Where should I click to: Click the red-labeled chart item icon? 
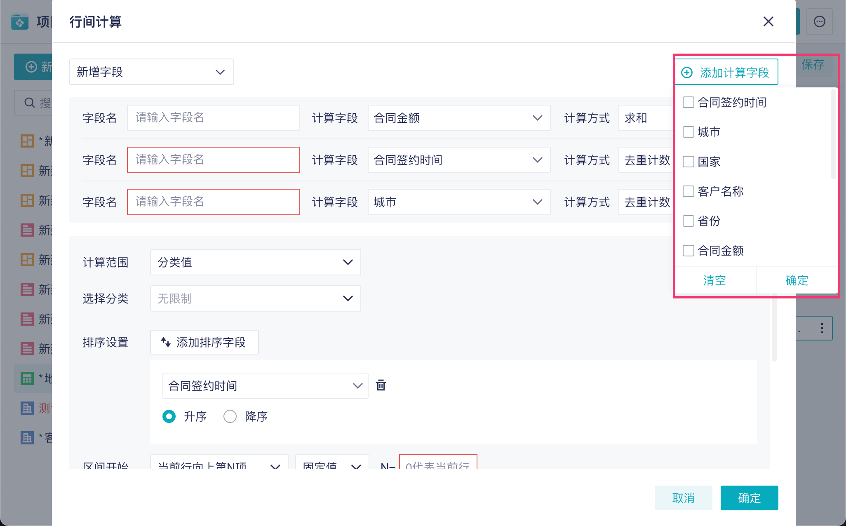[27, 408]
